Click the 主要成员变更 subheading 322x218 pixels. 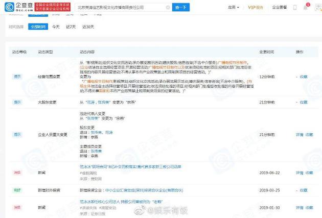pos(90,147)
